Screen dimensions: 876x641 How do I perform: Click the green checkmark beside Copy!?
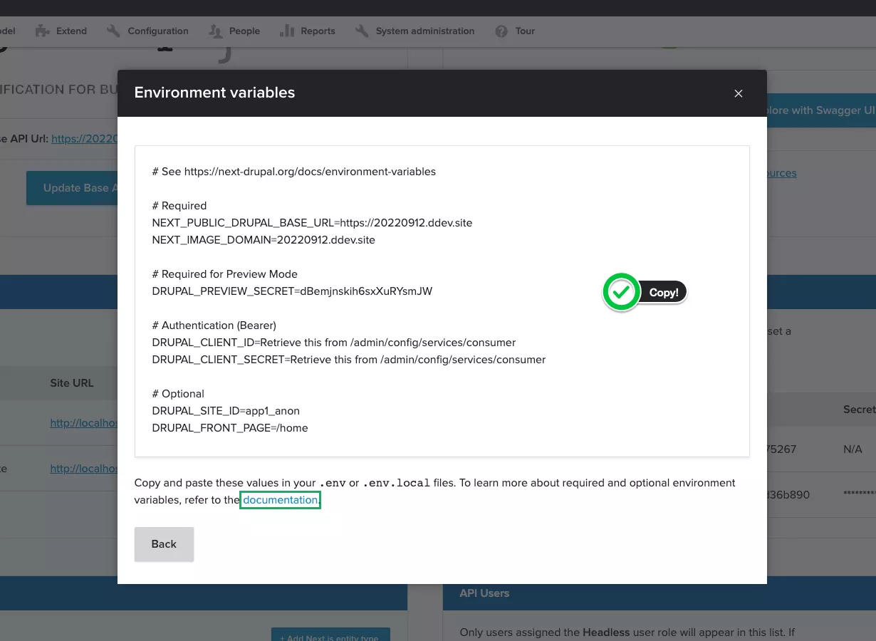[x=621, y=292]
